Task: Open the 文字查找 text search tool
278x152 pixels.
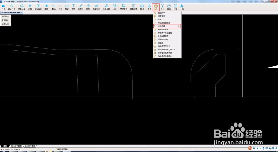Action: [x=124, y=7]
